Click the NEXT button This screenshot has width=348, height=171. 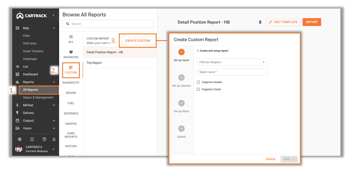pyautogui.click(x=289, y=159)
